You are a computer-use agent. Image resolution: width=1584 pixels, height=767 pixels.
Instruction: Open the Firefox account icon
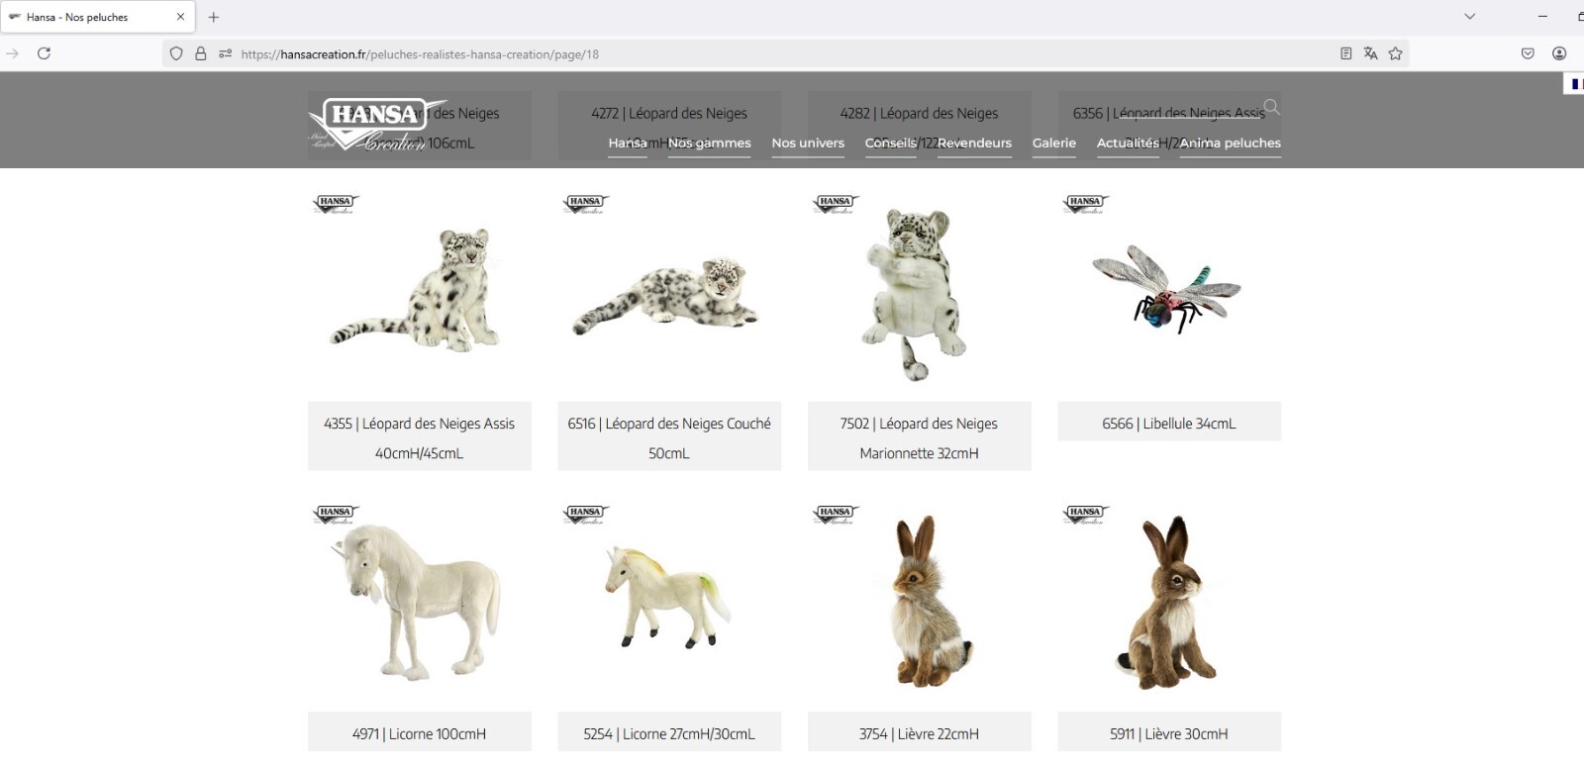tap(1559, 53)
